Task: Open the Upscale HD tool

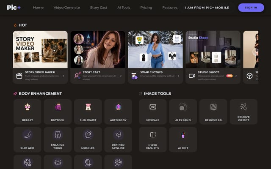Action: tap(152, 112)
